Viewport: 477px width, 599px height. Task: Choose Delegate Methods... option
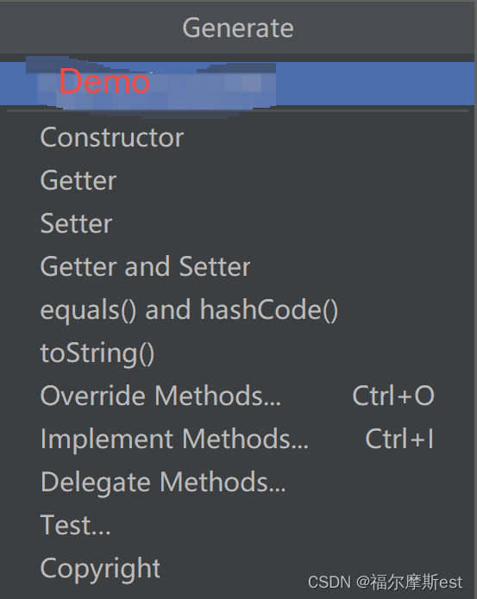tap(237, 482)
